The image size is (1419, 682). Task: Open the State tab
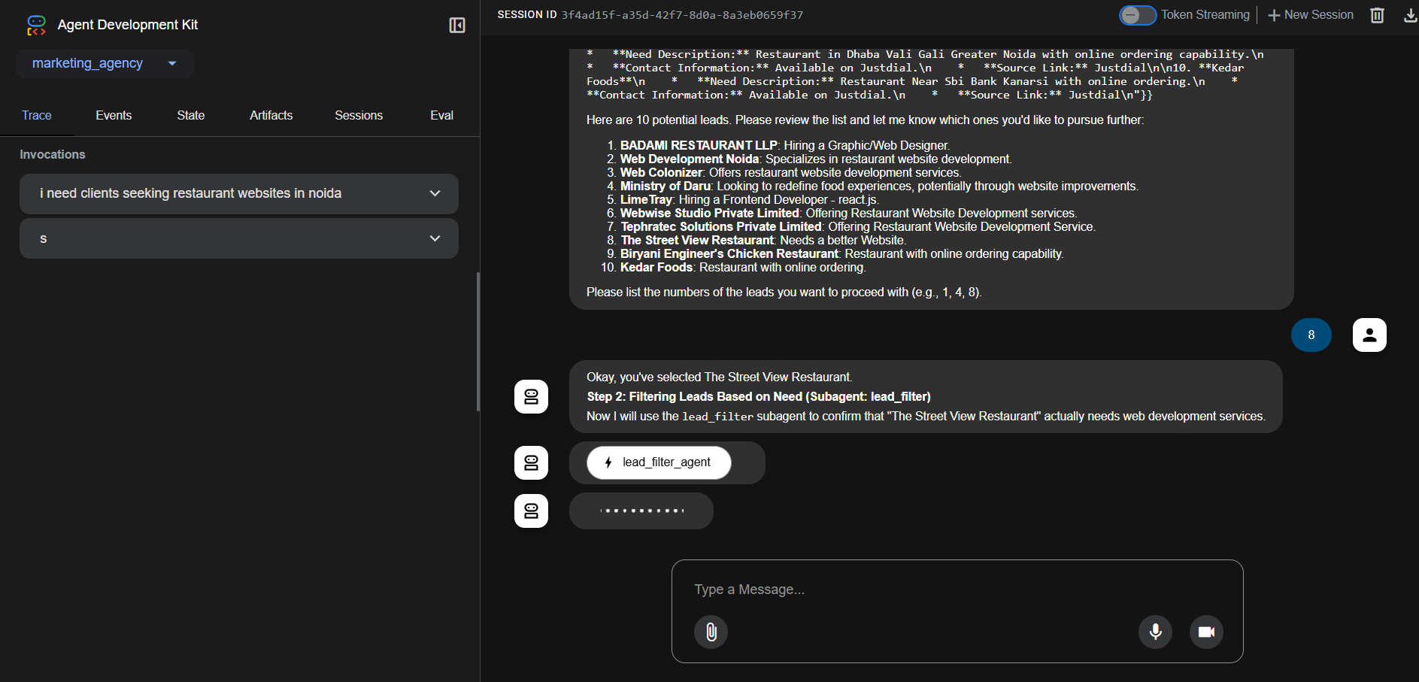191,115
